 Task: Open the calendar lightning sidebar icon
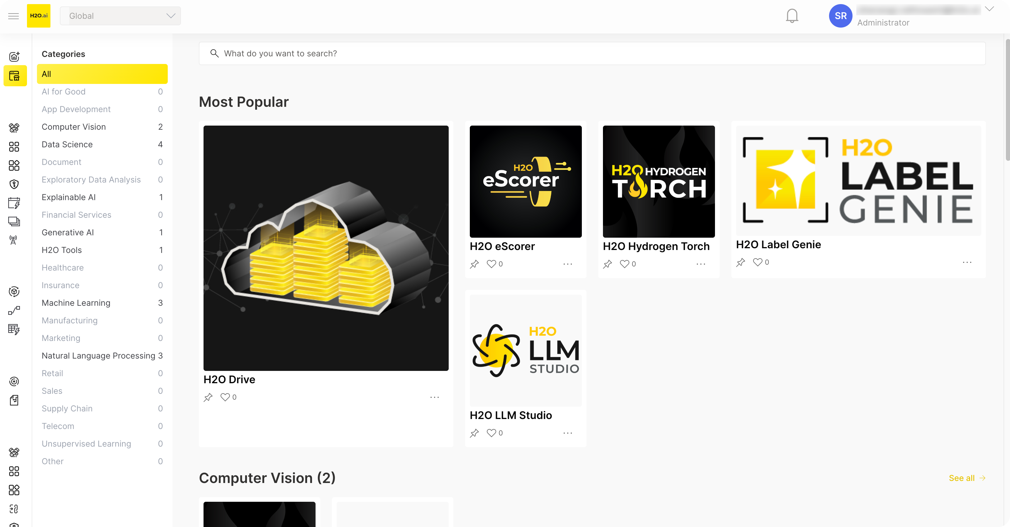pyautogui.click(x=14, y=203)
